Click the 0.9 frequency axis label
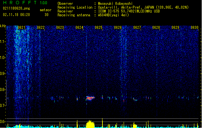This screenshot has width=202, height=128. coord(3,74)
